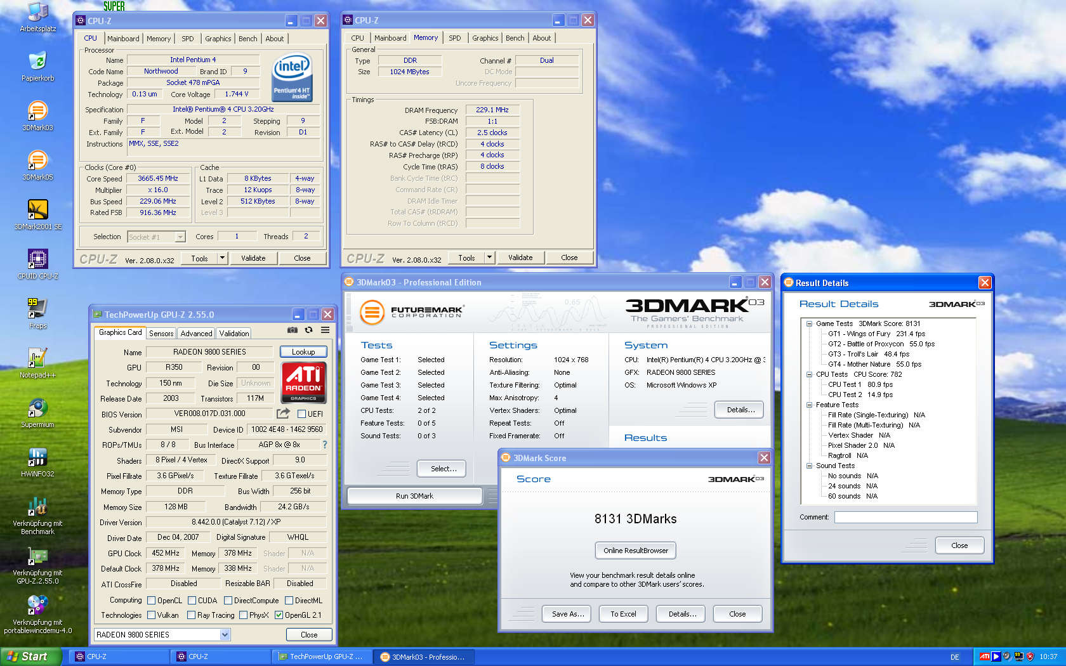Viewport: 1066px width, 666px height.
Task: Toggle the PhysX checkbox
Action: [243, 615]
